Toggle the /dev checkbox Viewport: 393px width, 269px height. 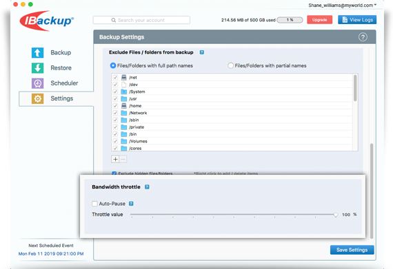pos(115,85)
